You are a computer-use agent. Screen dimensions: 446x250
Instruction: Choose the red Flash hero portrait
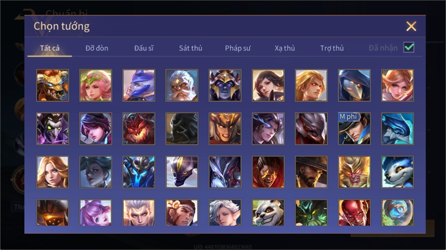[354, 212]
